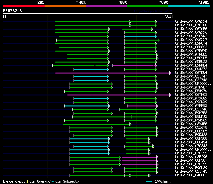Select the UniRef100_Q2I747 label
The width and height of the screenshot is (213, 184).
pos(191,76)
